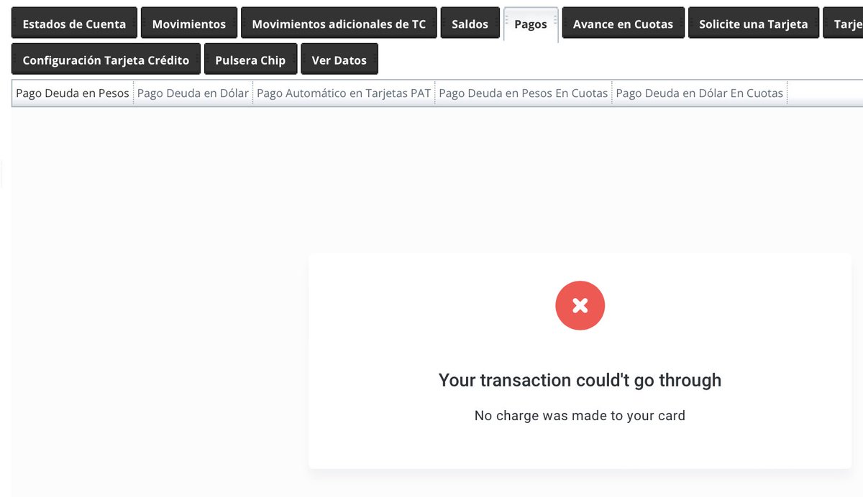Open the Avance en Cuotas tab
The image size is (863, 497).
point(624,23)
